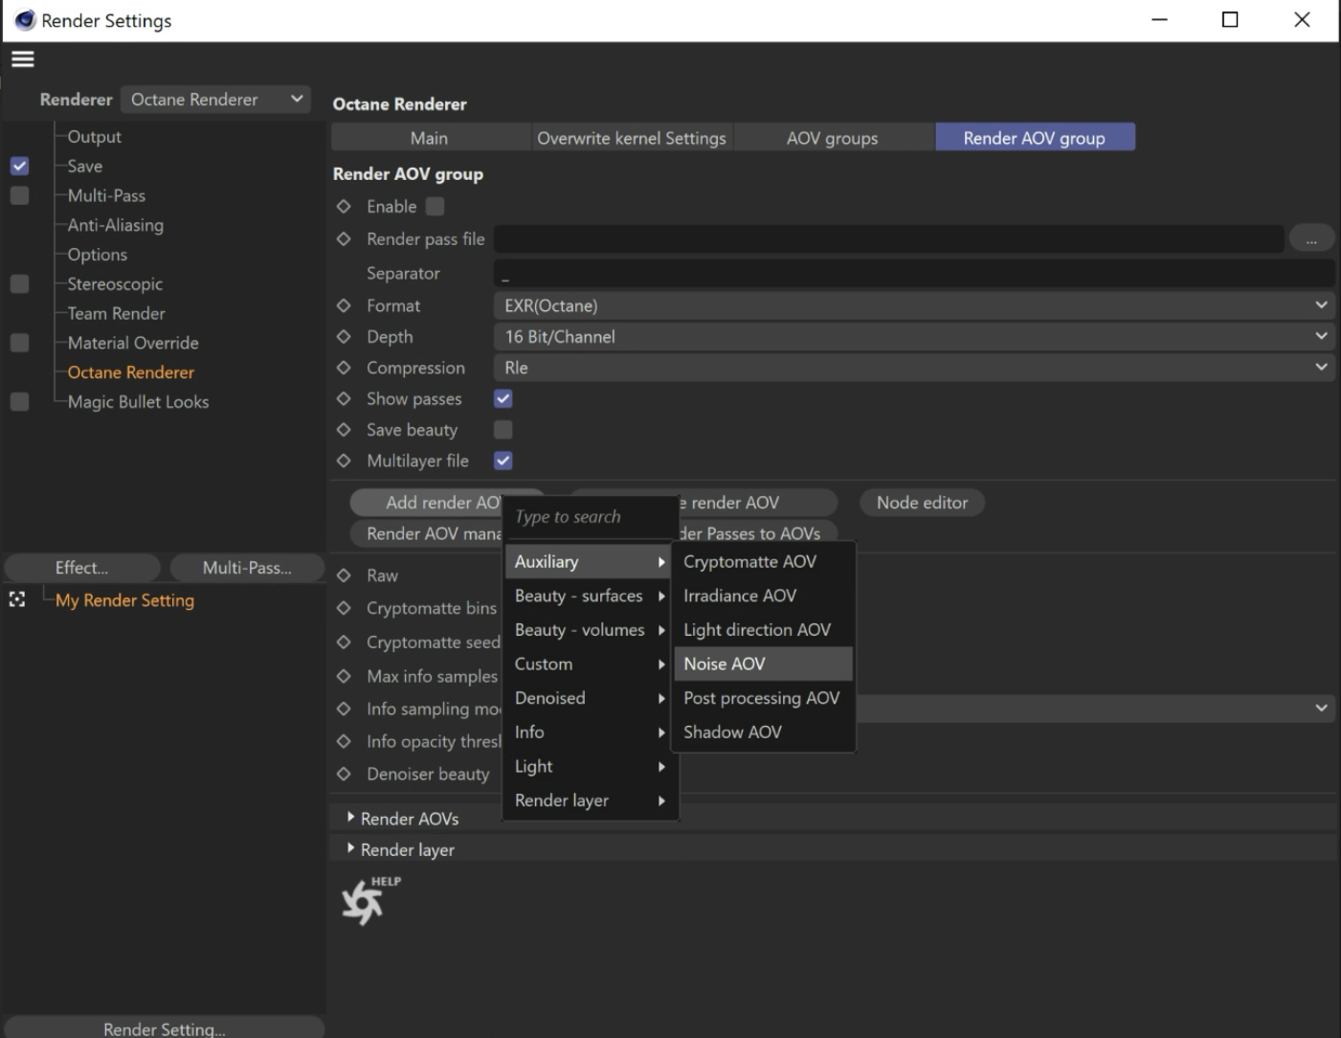Choose Post processing AOV
Image resolution: width=1341 pixels, height=1038 pixels.
point(763,698)
